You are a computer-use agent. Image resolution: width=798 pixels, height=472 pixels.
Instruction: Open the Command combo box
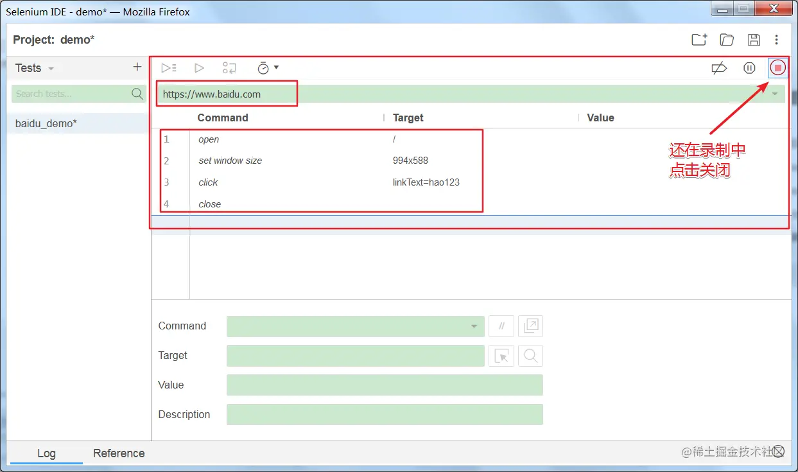click(356, 326)
